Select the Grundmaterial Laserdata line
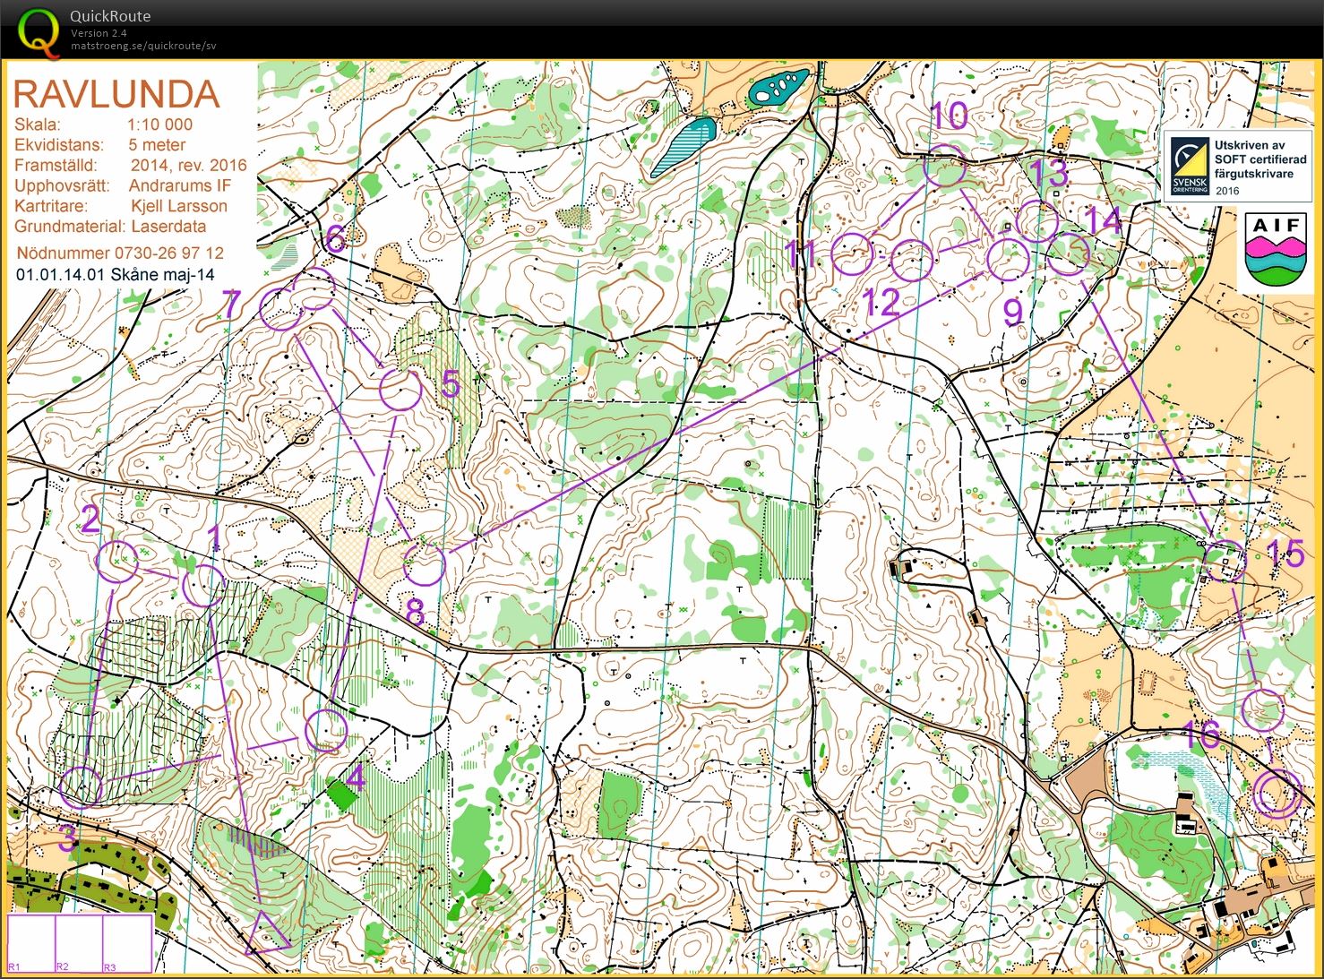The image size is (1324, 979). point(109,227)
